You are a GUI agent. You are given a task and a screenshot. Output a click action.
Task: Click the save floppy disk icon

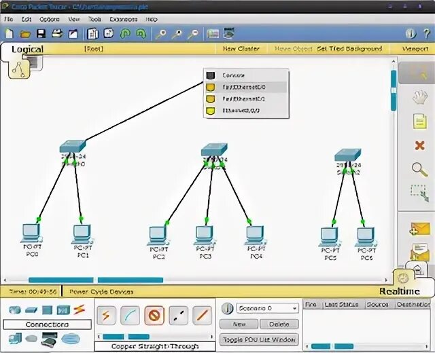tap(41, 34)
